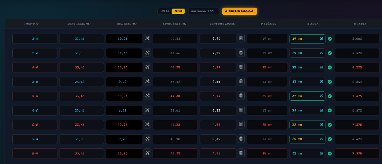Select Long. Calc value 42.46 in row 2-A
Screen dimensions: 382x164
175,53
